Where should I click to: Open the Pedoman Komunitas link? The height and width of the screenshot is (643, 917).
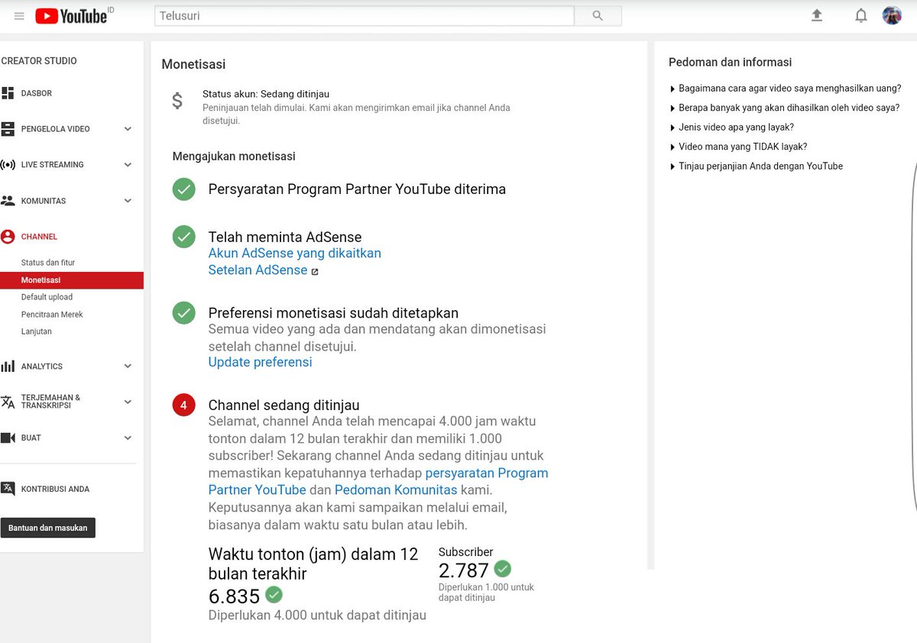[x=396, y=490]
